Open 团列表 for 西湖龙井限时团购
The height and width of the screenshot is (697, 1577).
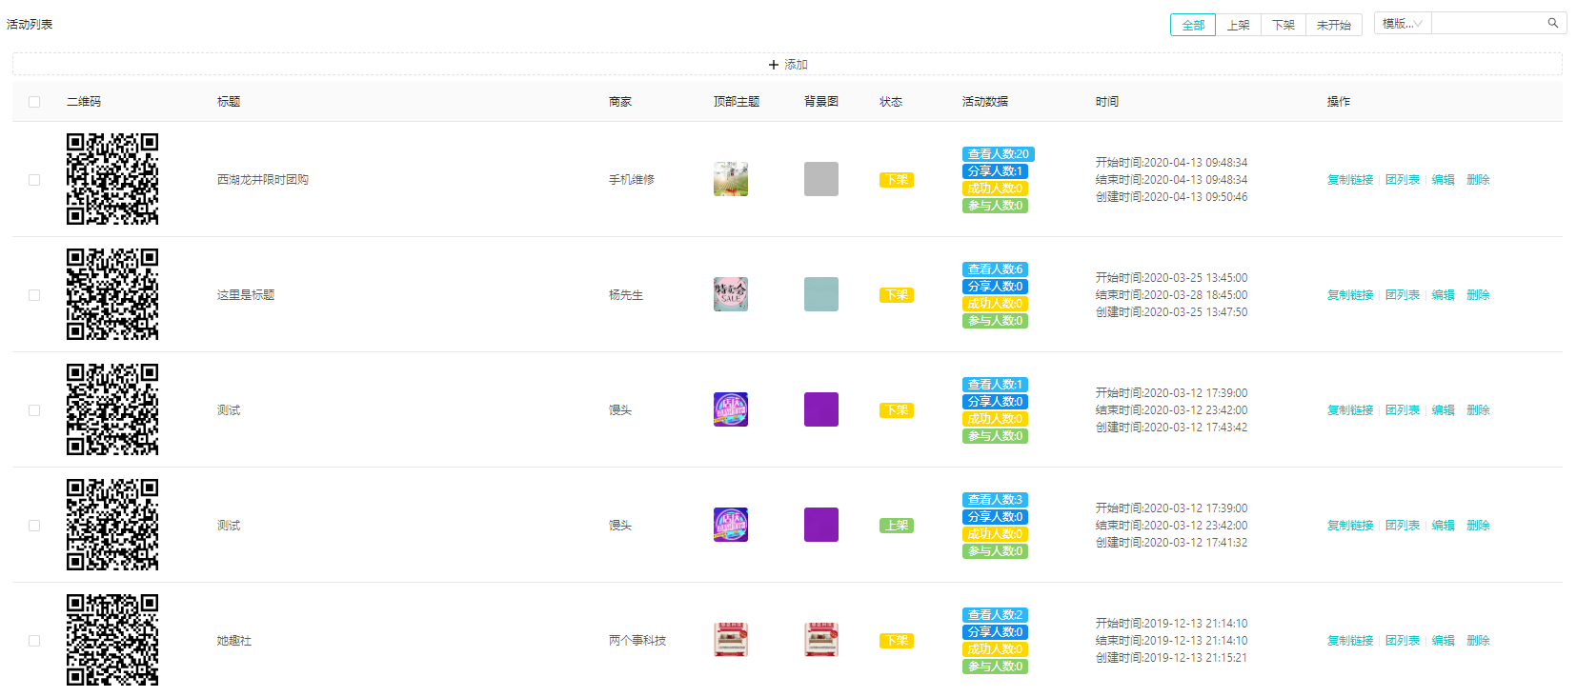(x=1403, y=180)
